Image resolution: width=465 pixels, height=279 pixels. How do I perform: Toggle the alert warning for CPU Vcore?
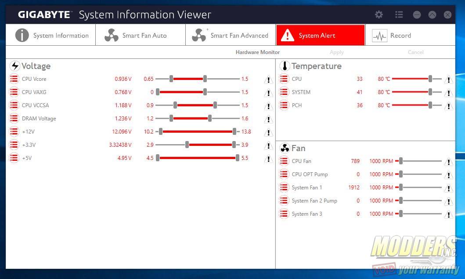(x=268, y=80)
